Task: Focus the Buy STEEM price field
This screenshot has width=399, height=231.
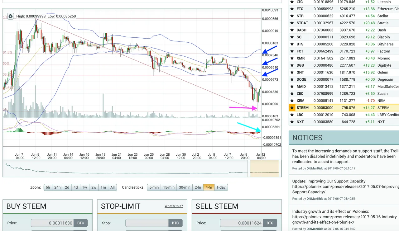Action: click(x=52, y=223)
